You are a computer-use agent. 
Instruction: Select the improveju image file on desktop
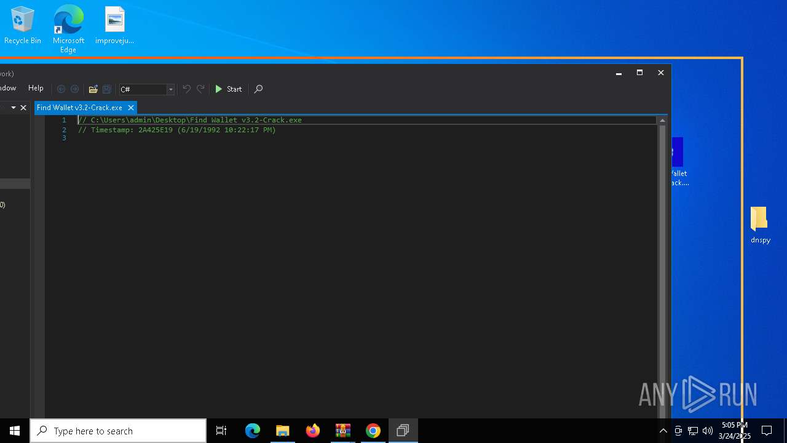[114, 26]
